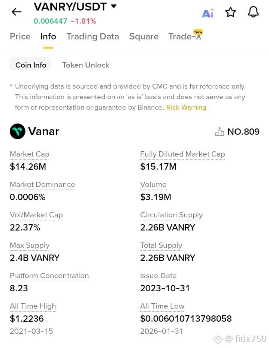Add VANRY/USDT to favorites with the star
The width and height of the screenshot is (269, 348).
pos(230,13)
